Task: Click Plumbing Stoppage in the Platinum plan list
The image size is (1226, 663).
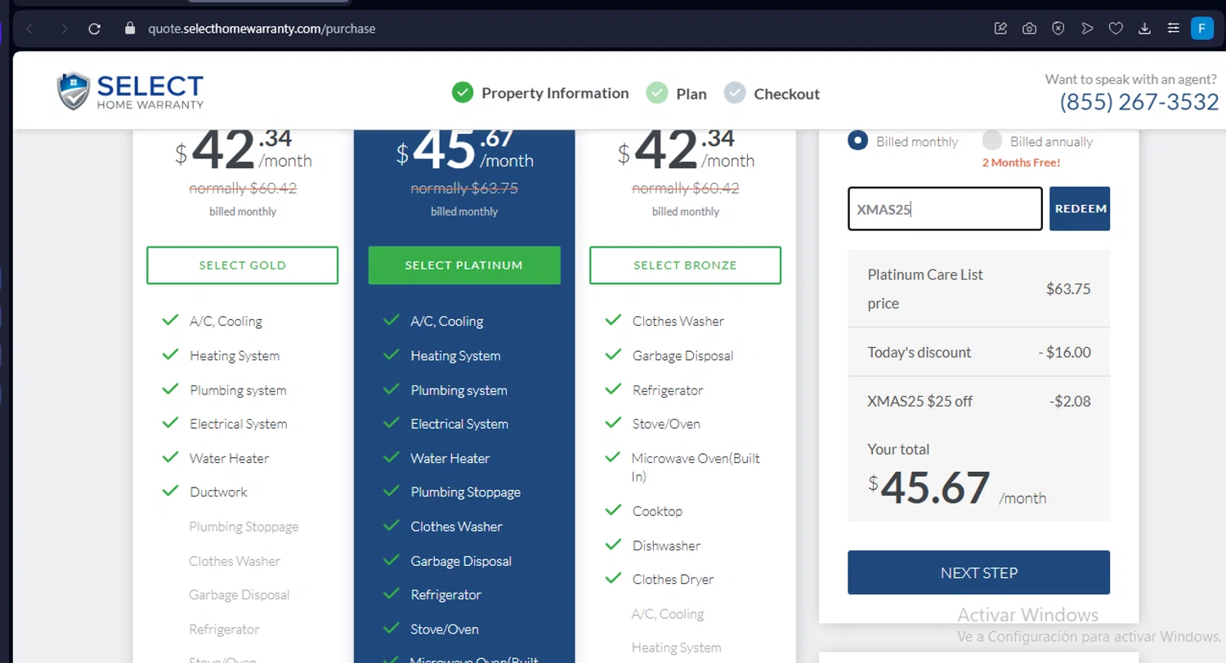Action: [x=465, y=492]
